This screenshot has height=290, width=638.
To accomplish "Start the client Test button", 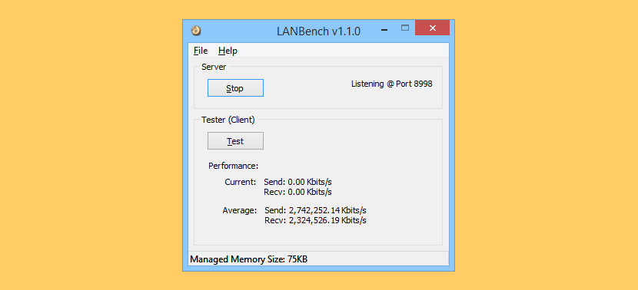I will 235,141.
